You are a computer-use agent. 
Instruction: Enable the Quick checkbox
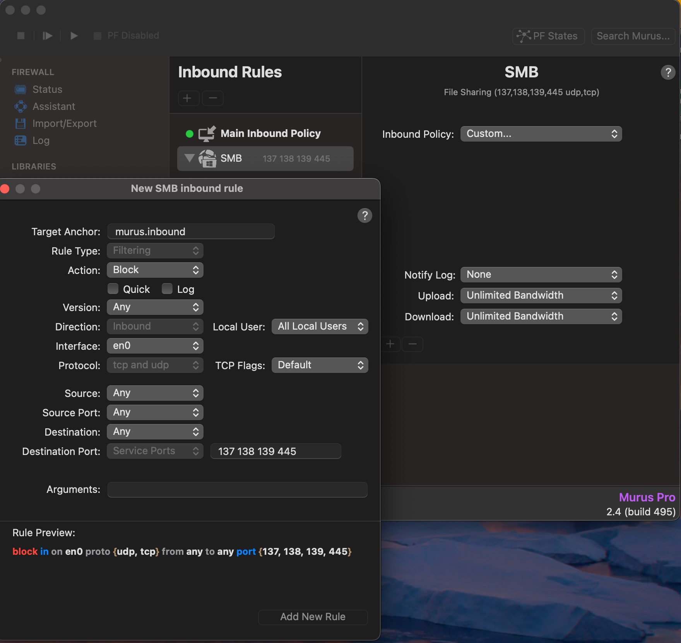(113, 289)
